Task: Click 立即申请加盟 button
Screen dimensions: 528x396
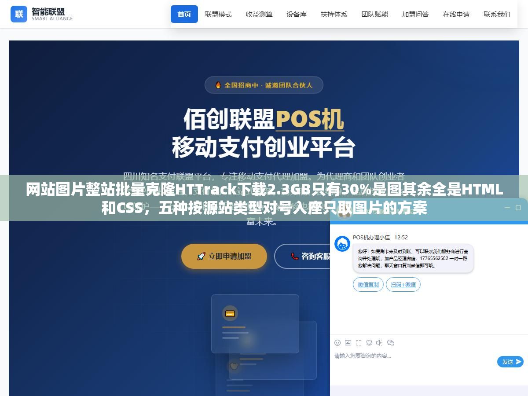Action: [224, 256]
